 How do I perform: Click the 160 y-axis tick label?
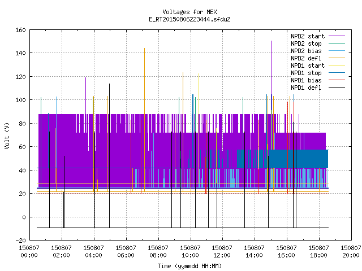(x=20, y=30)
